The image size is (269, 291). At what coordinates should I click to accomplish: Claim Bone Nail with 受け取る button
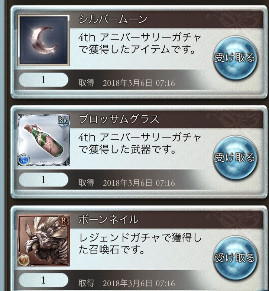coord(235,258)
